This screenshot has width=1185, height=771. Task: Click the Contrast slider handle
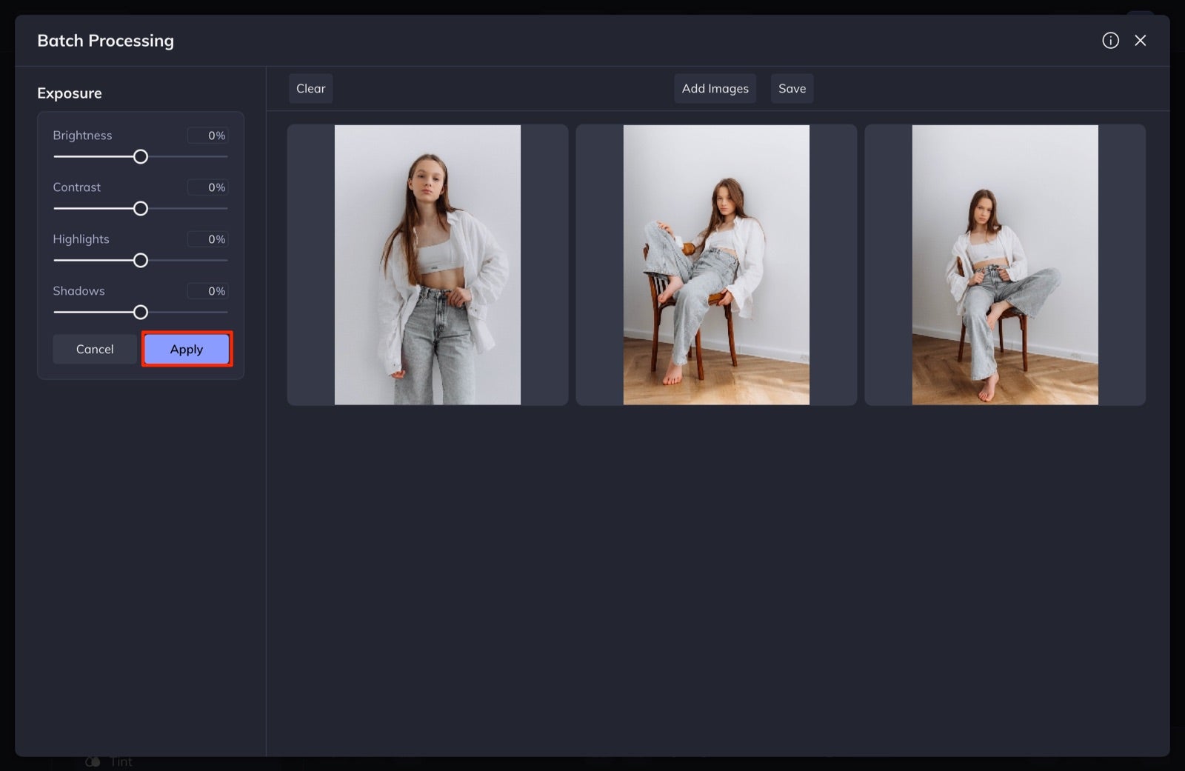(141, 208)
